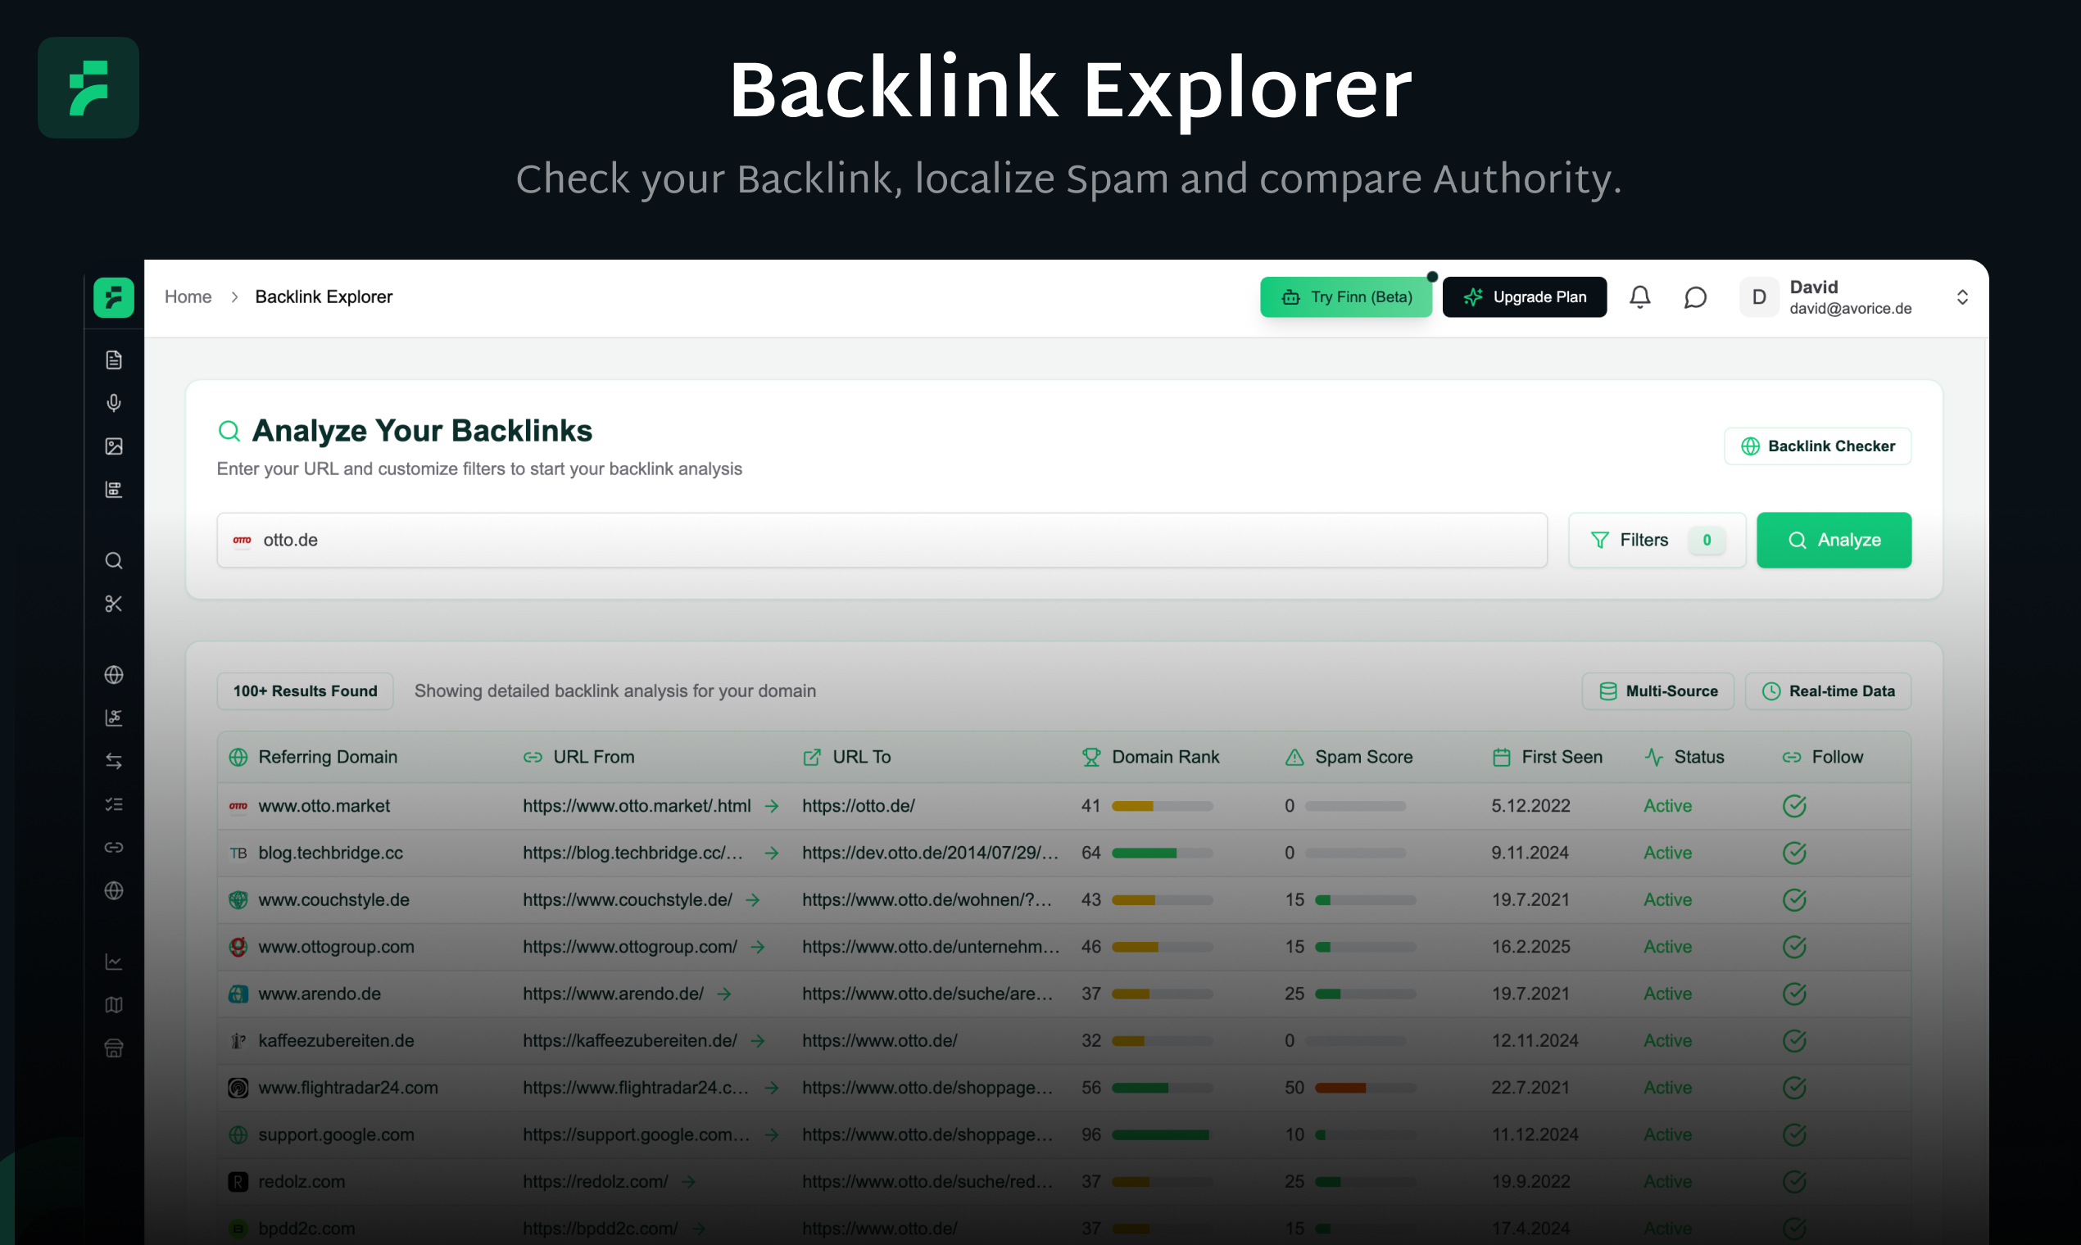Screen dimensions: 2081x1245
Task: Click the otto.de URL input field
Action: click(x=882, y=541)
